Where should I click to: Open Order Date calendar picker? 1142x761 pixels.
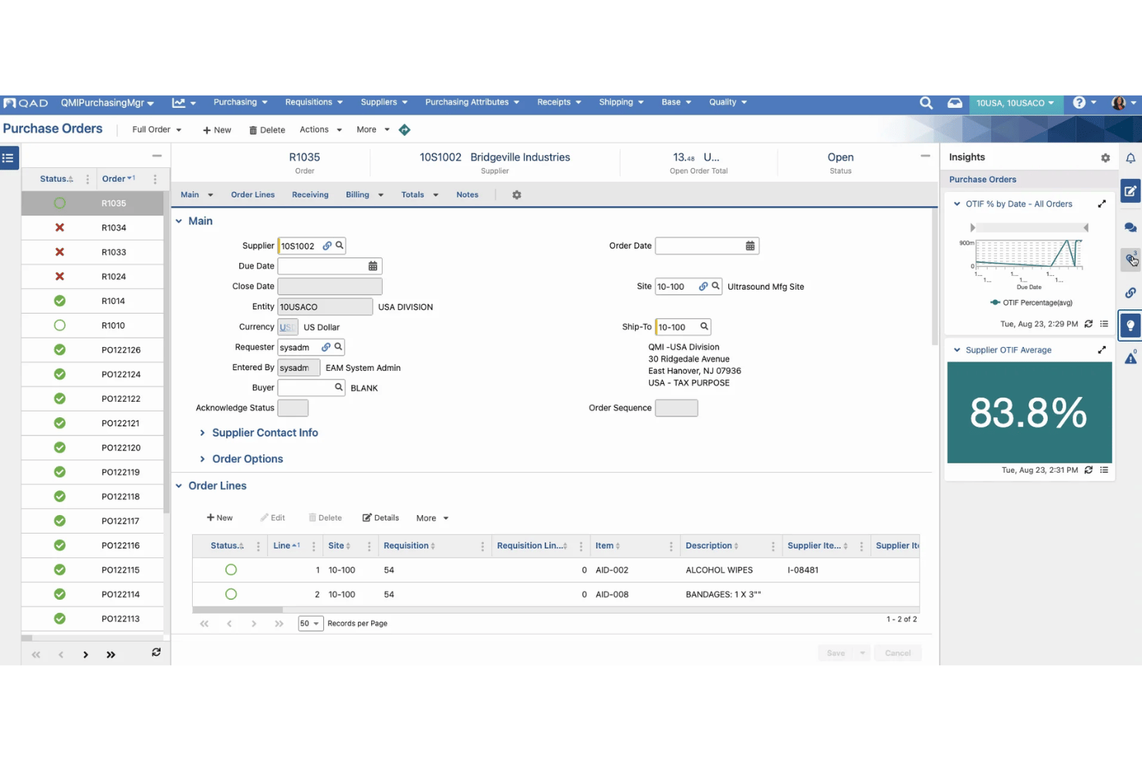[750, 246]
